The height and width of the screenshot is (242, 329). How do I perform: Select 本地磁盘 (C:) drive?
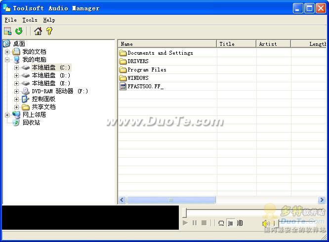(51, 68)
